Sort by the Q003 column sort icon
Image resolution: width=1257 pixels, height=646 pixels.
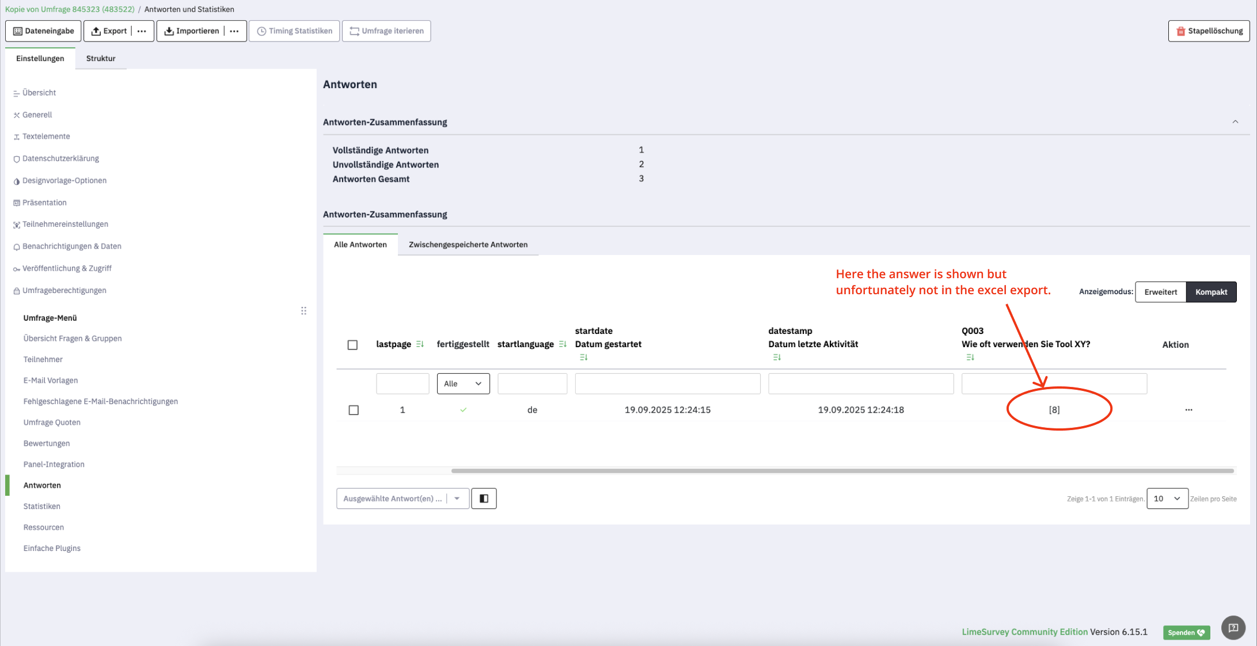tap(970, 358)
